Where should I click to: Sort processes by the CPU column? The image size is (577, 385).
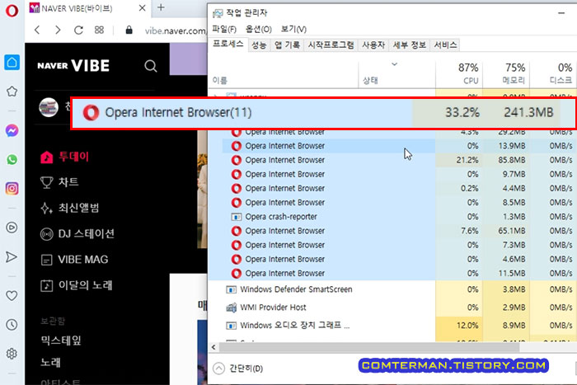(459, 75)
